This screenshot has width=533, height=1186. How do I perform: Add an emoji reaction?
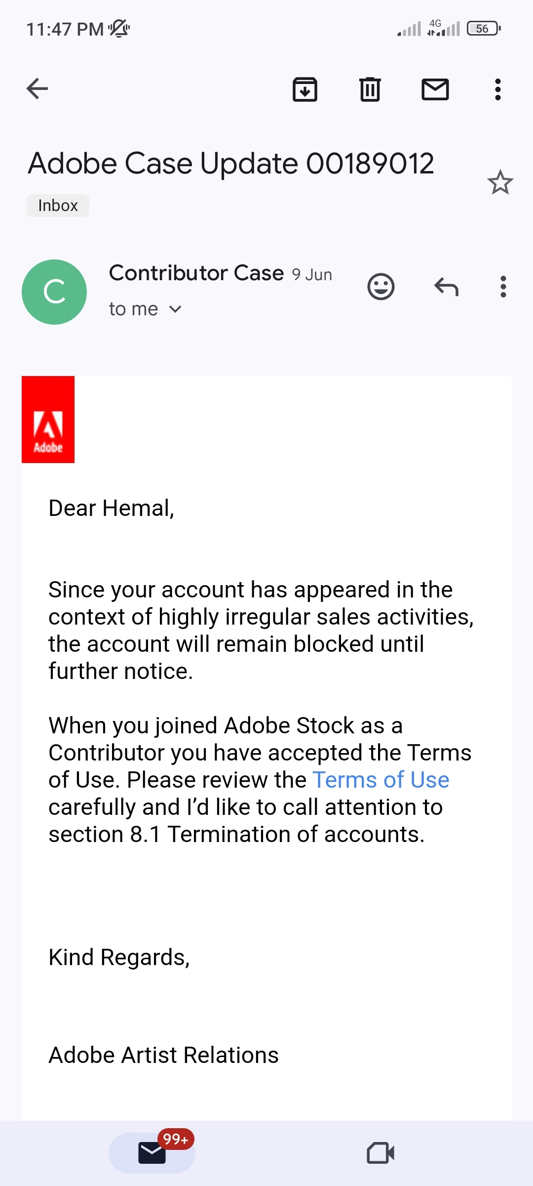tap(381, 287)
